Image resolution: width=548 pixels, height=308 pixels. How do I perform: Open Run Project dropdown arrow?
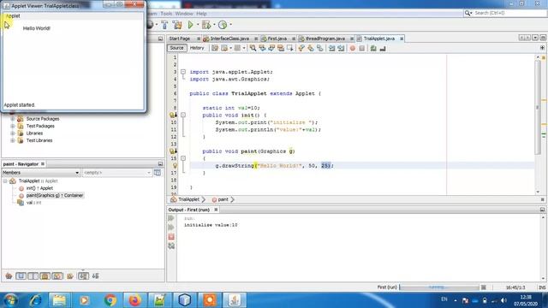(198, 25)
